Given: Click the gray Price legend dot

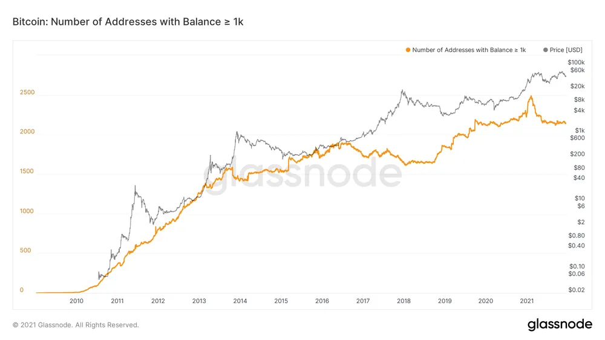Looking at the screenshot, I should (x=546, y=50).
